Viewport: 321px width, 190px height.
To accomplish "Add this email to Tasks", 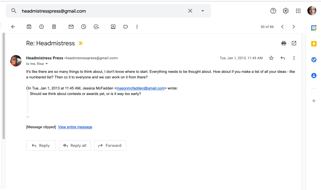I will [x=96, y=27].
